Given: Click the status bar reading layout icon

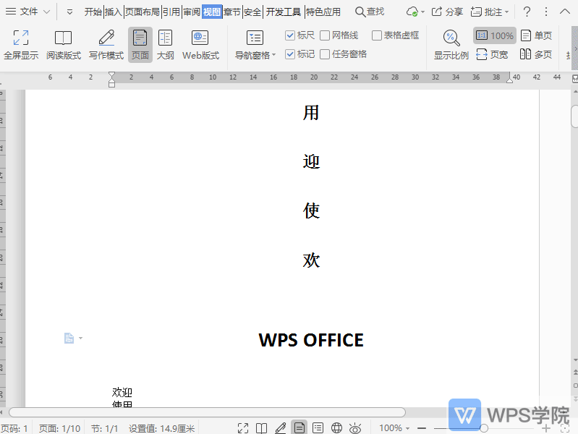Looking at the screenshot, I should pyautogui.click(x=261, y=428).
